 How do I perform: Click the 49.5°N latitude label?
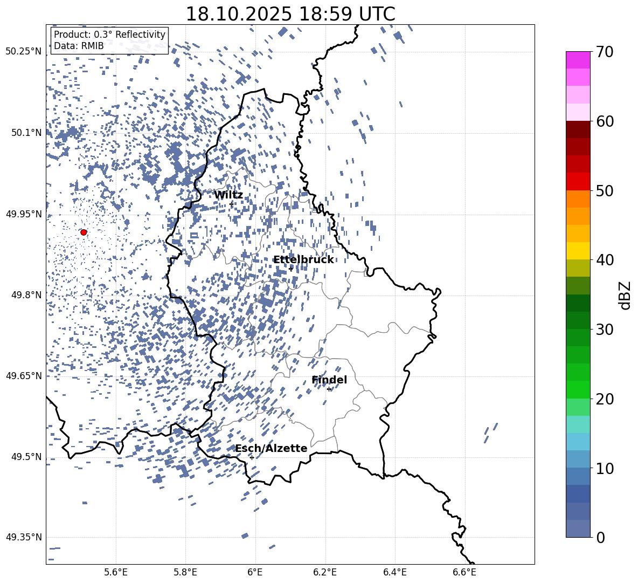pos(26,457)
